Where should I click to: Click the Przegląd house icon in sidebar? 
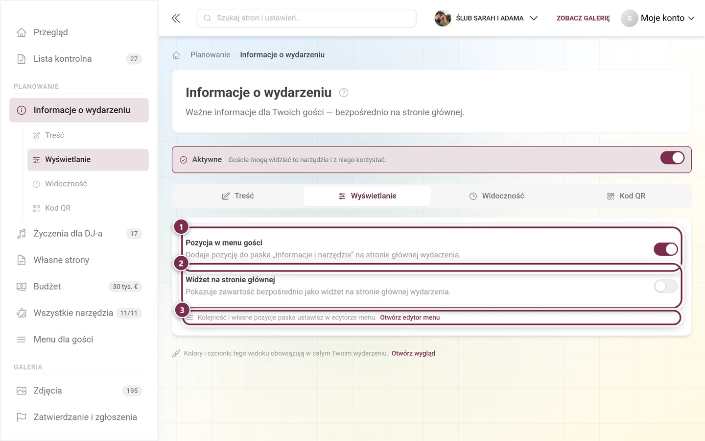(x=22, y=32)
